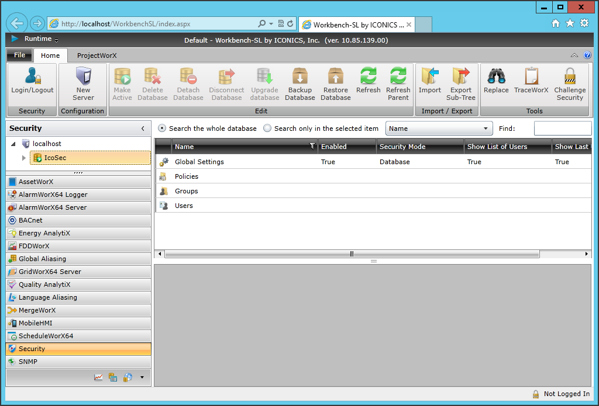
Task: Open the File ribbon tab
Action: (19, 55)
